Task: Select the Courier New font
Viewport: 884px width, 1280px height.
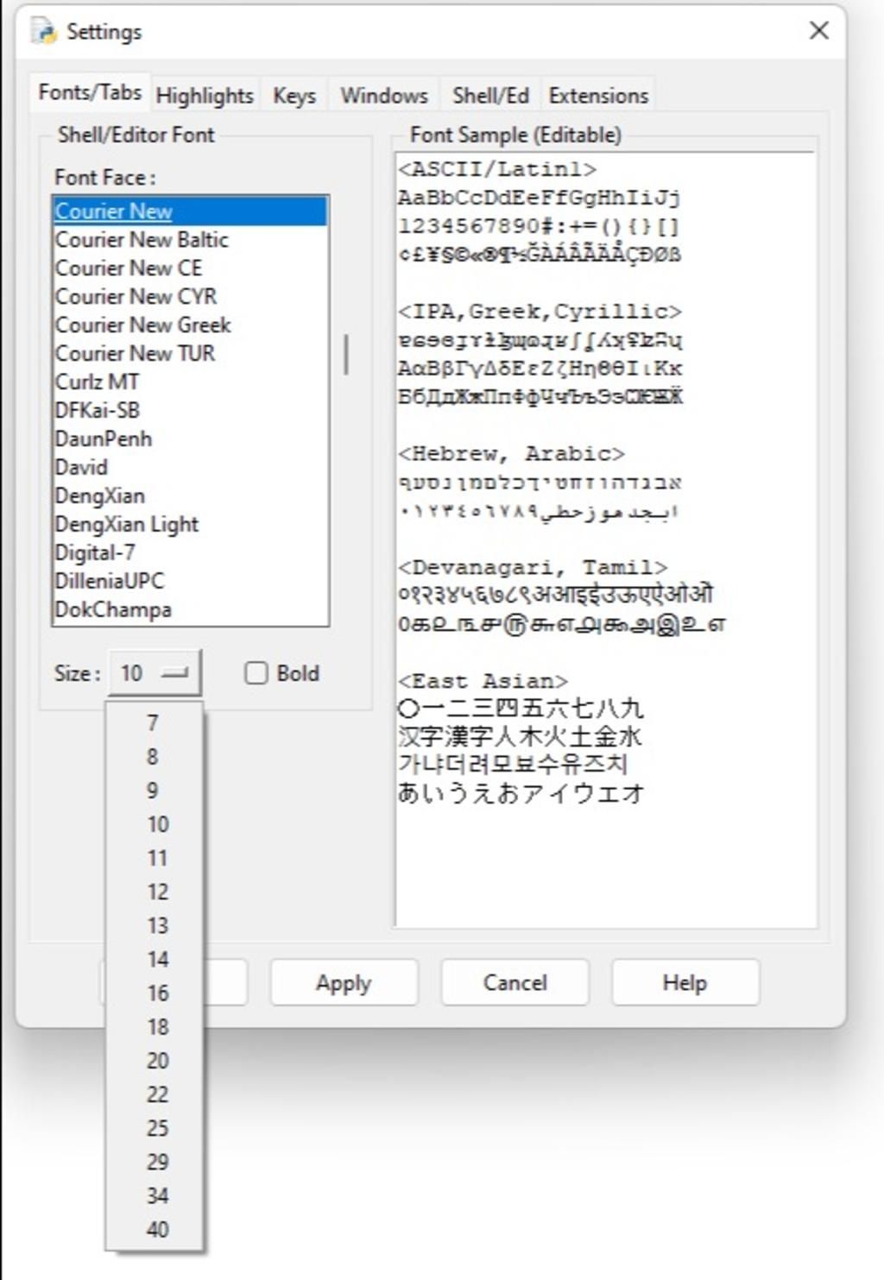Action: click(190, 211)
